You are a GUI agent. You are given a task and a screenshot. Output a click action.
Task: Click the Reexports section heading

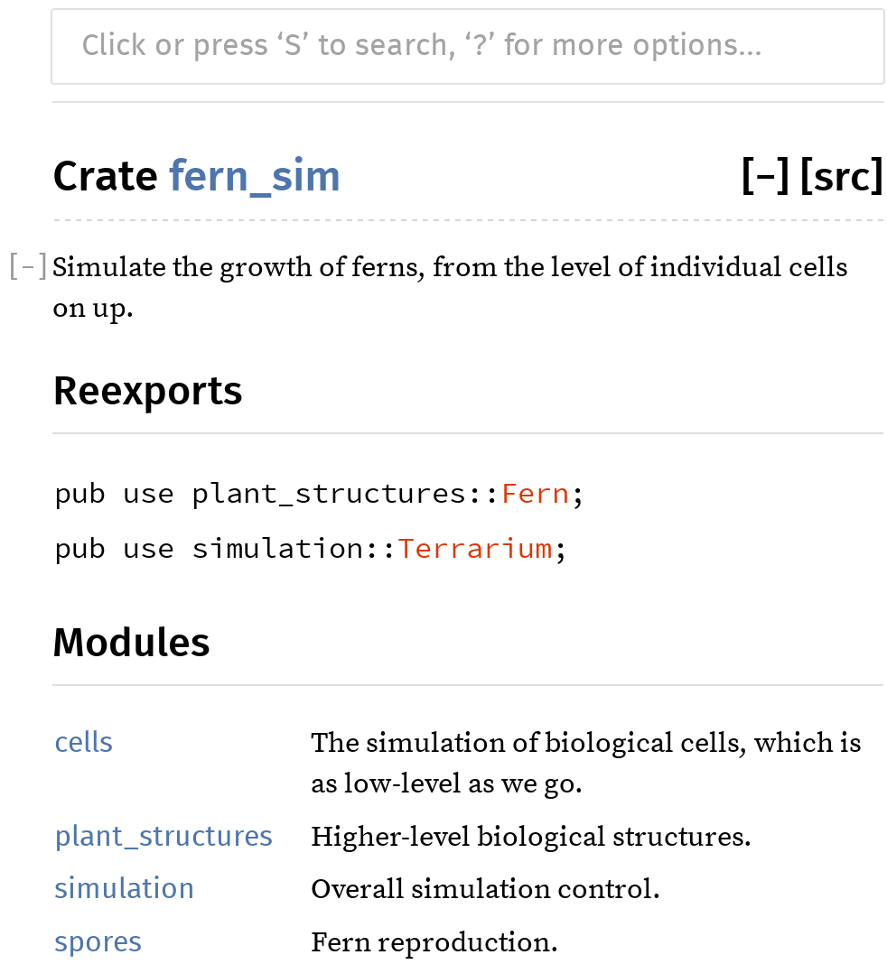[148, 391]
